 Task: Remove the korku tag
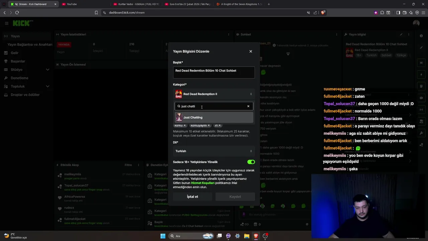pos(185,126)
